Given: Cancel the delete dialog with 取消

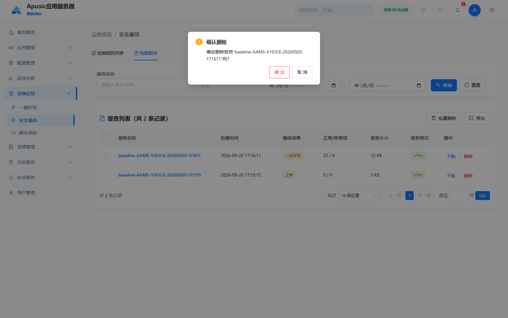Looking at the screenshot, I should [302, 72].
